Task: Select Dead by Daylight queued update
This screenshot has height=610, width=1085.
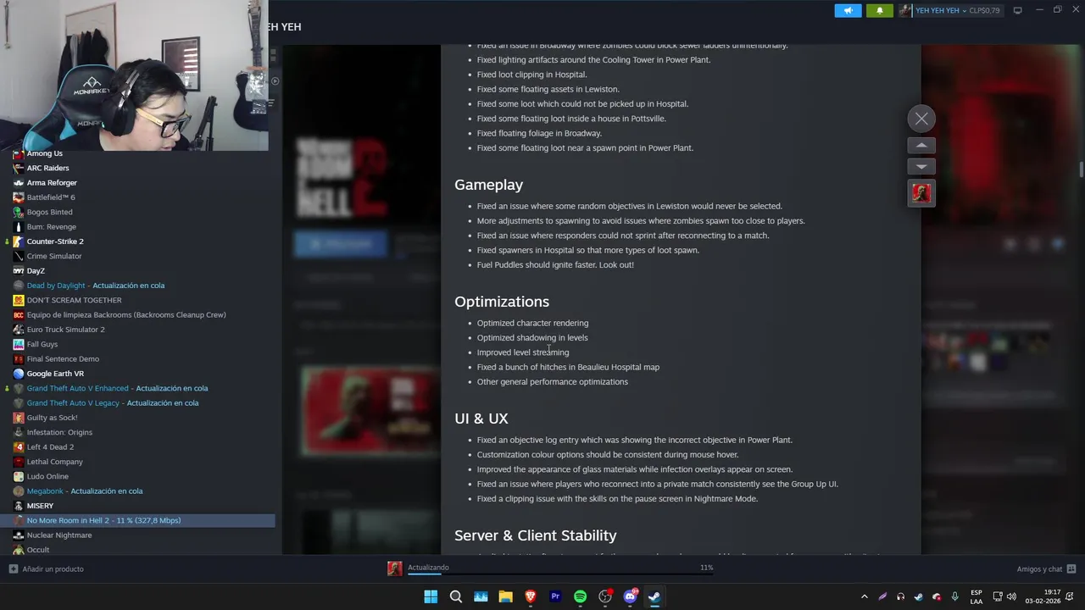Action: (x=96, y=286)
